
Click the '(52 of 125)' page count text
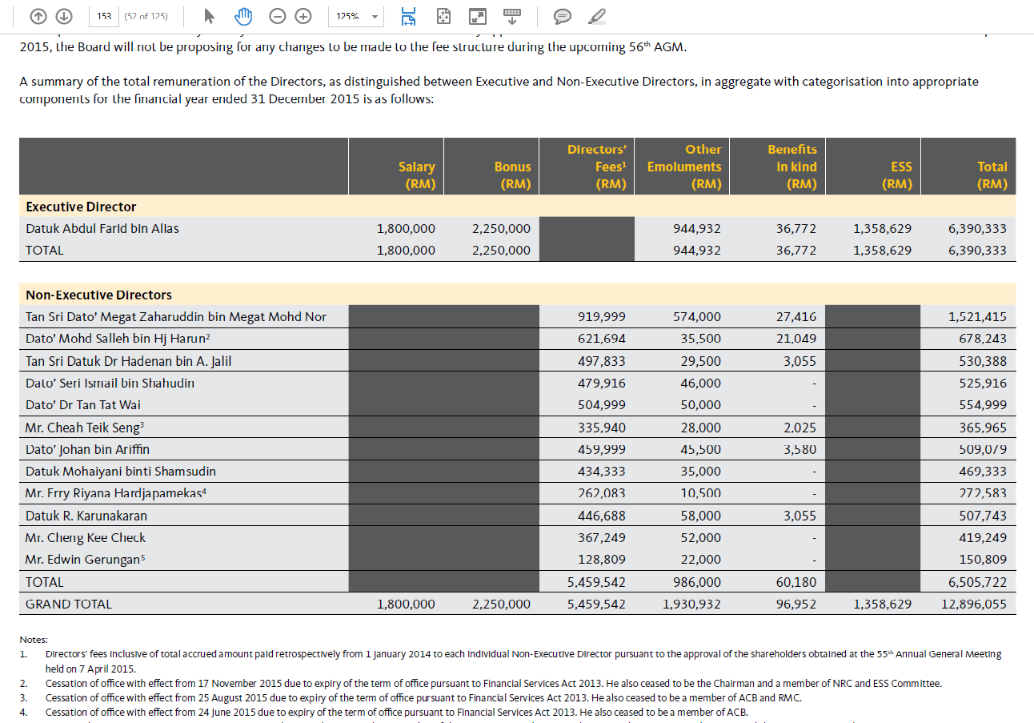point(146,16)
